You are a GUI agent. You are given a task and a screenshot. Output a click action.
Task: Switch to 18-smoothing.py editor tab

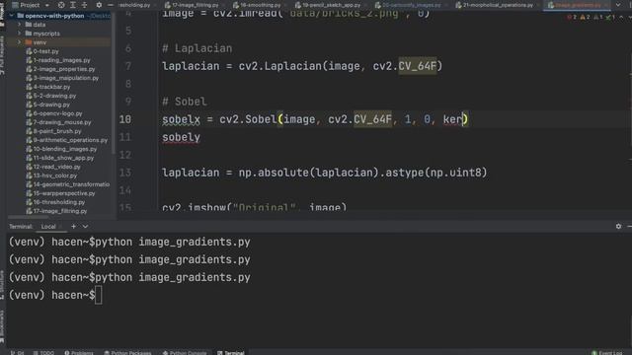tap(257, 5)
